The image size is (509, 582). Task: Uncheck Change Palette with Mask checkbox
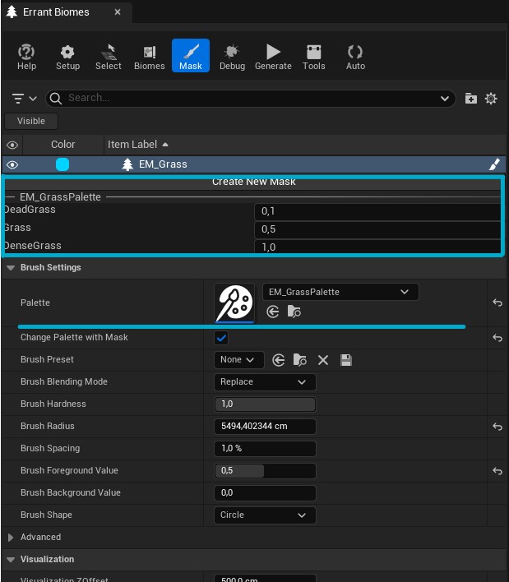(221, 338)
